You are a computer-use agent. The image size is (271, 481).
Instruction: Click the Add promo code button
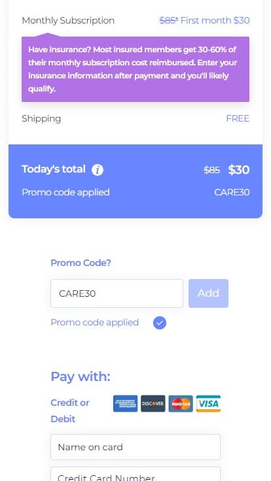[x=208, y=293]
